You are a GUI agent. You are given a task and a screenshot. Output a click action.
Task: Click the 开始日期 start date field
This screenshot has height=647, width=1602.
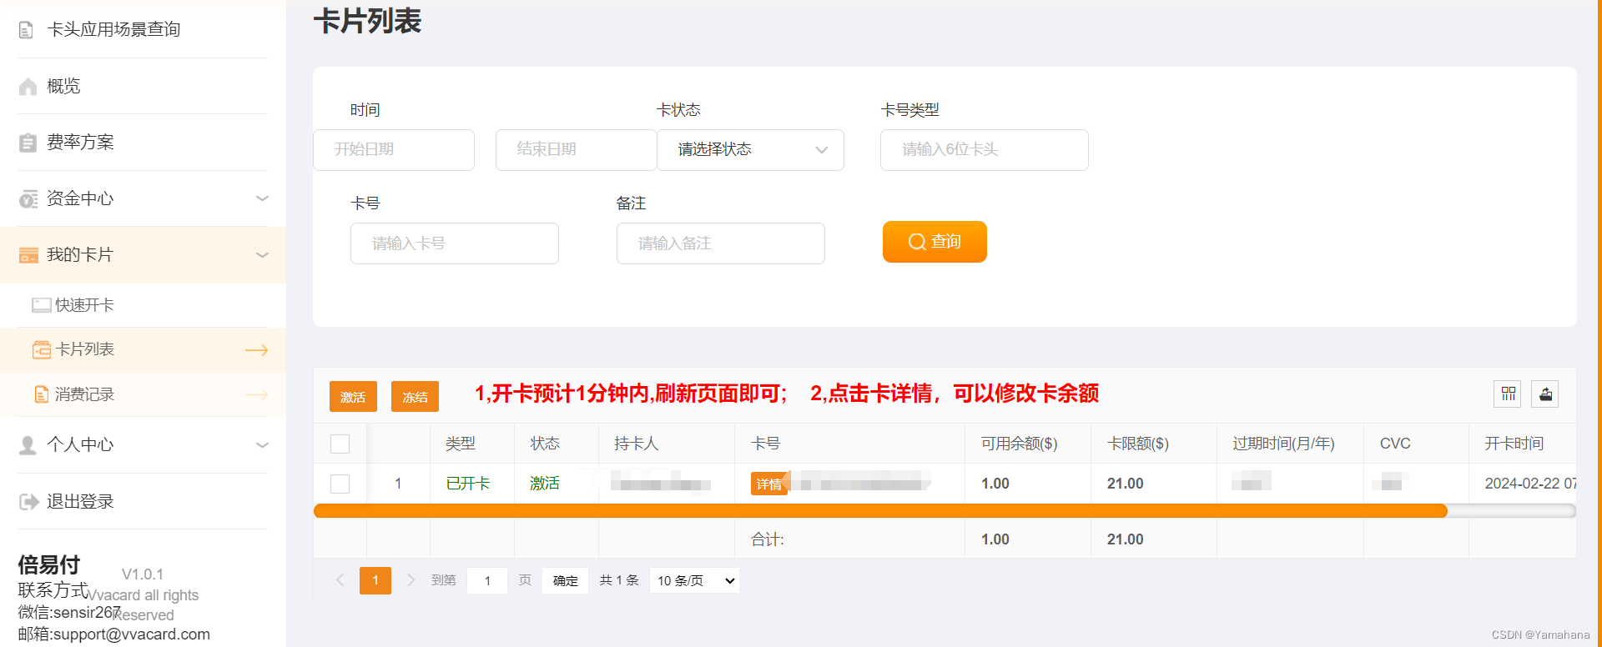click(394, 150)
